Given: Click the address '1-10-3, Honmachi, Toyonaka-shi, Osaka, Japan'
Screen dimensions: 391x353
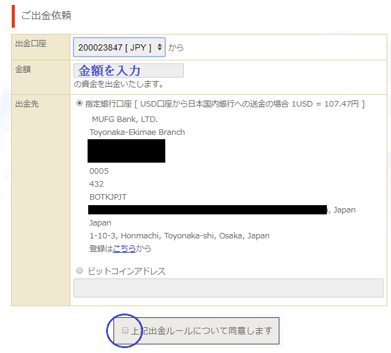Looking at the screenshot, I should pyautogui.click(x=179, y=236).
